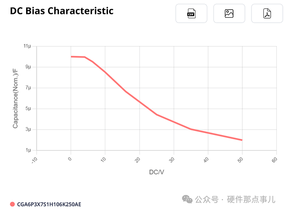Click the 5µ capacitance axis label
Image resolution: width=284 pixels, height=211 pixels.
28,108
